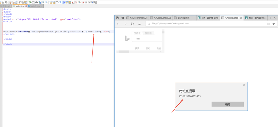This screenshot has height=127, width=278.
Task: Click the site information icon in address bar
Action: [149, 24]
